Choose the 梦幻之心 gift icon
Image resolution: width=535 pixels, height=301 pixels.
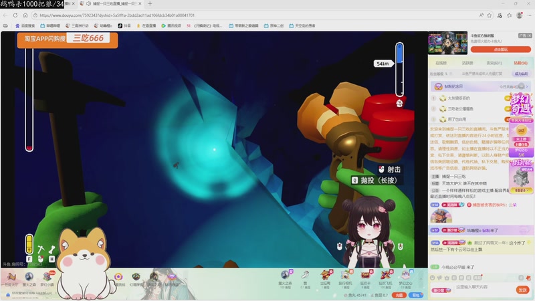tap(405, 280)
